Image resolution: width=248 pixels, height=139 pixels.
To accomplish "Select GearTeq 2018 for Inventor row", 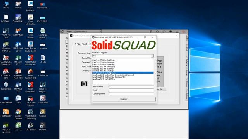I will click(x=123, y=69).
